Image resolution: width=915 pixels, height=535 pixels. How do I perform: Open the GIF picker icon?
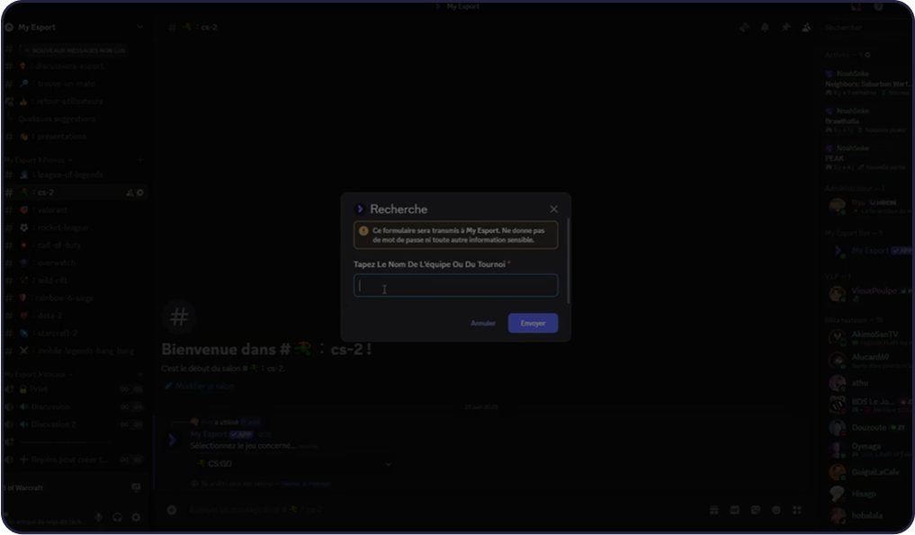point(735,510)
